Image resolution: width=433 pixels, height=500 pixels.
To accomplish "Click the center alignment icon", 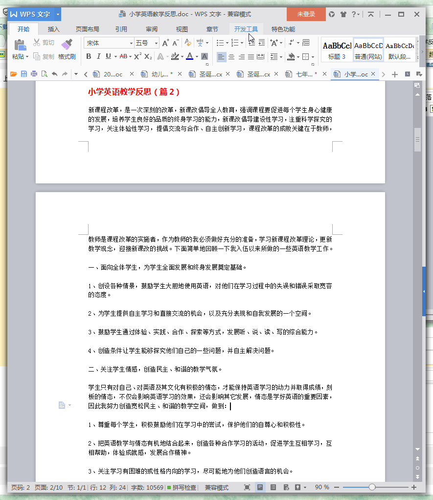I will coord(231,57).
